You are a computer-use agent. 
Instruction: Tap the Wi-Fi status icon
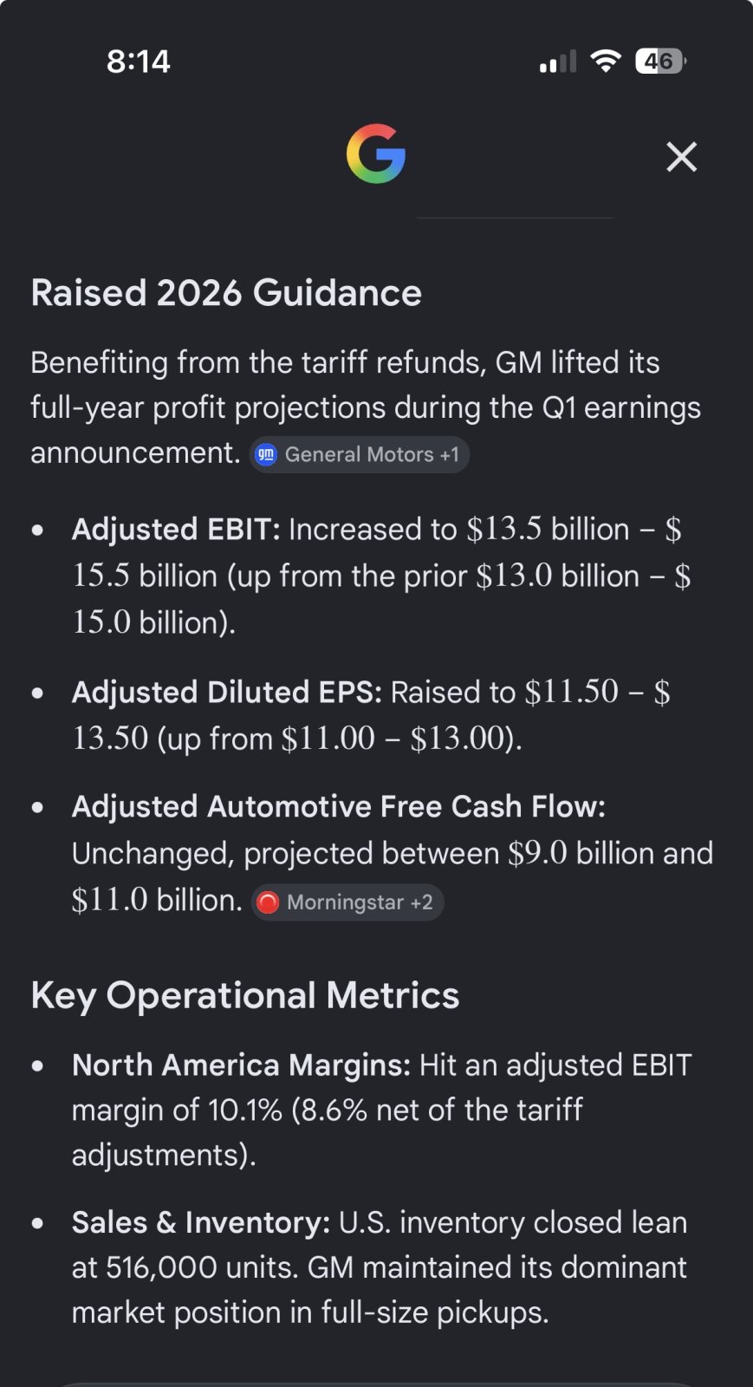606,61
